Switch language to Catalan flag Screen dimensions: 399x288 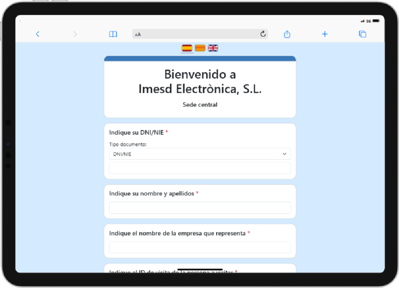200,48
